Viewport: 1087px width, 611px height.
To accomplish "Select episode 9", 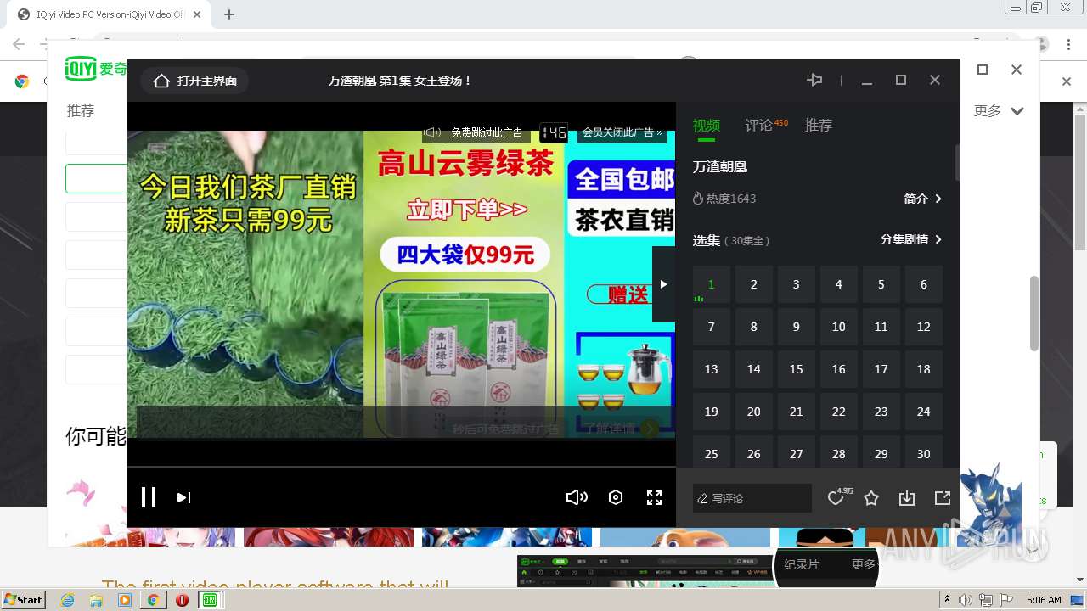I will coord(797,327).
